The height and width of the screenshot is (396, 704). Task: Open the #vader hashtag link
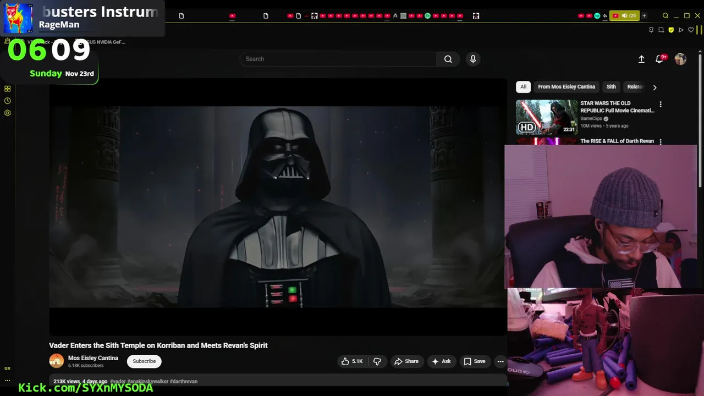[x=118, y=381]
